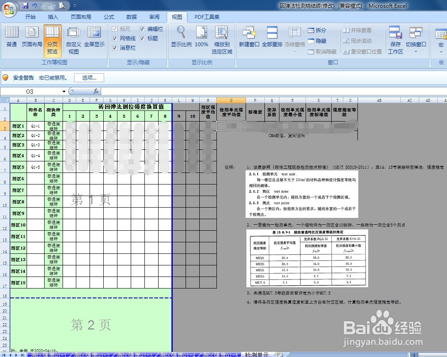Click the Select All corner button
447x357 pixels.
5,100
